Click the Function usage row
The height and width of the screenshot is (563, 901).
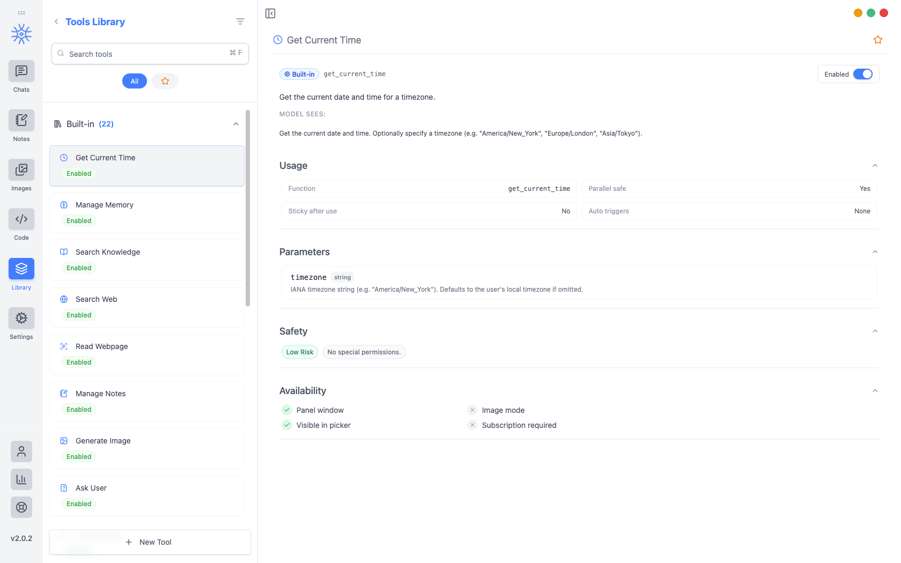click(x=429, y=189)
